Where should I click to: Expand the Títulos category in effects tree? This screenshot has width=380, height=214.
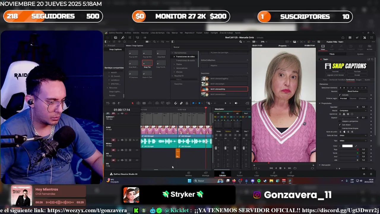coord(174,64)
